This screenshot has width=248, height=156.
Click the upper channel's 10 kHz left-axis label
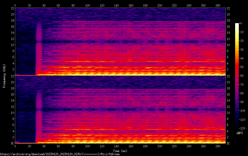pyautogui.click(x=12, y=45)
